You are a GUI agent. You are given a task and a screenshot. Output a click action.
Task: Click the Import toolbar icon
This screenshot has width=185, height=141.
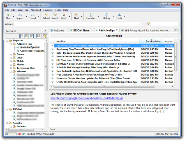tap(20, 15)
